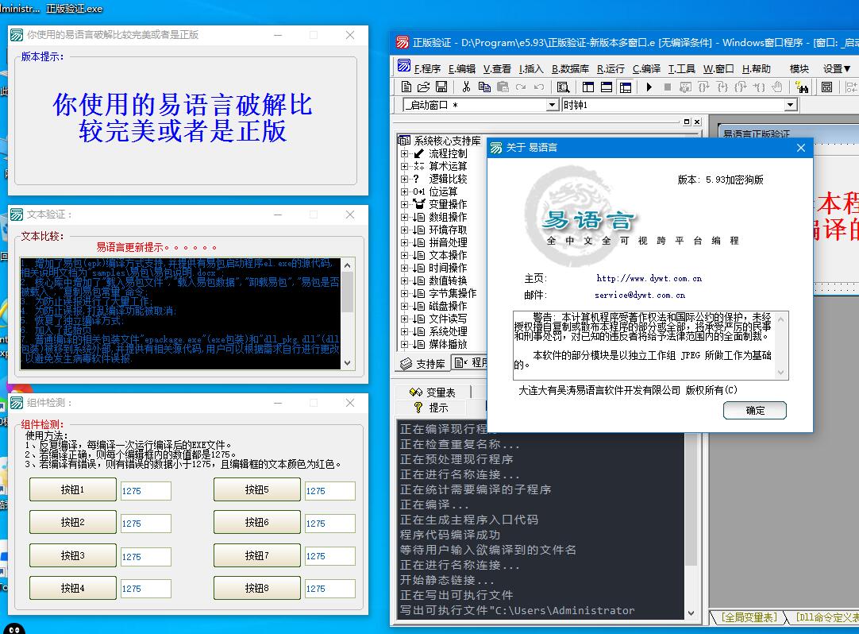This screenshot has height=634, width=859.
Task: Expand the 逻辑比较 tree node
Action: [404, 179]
